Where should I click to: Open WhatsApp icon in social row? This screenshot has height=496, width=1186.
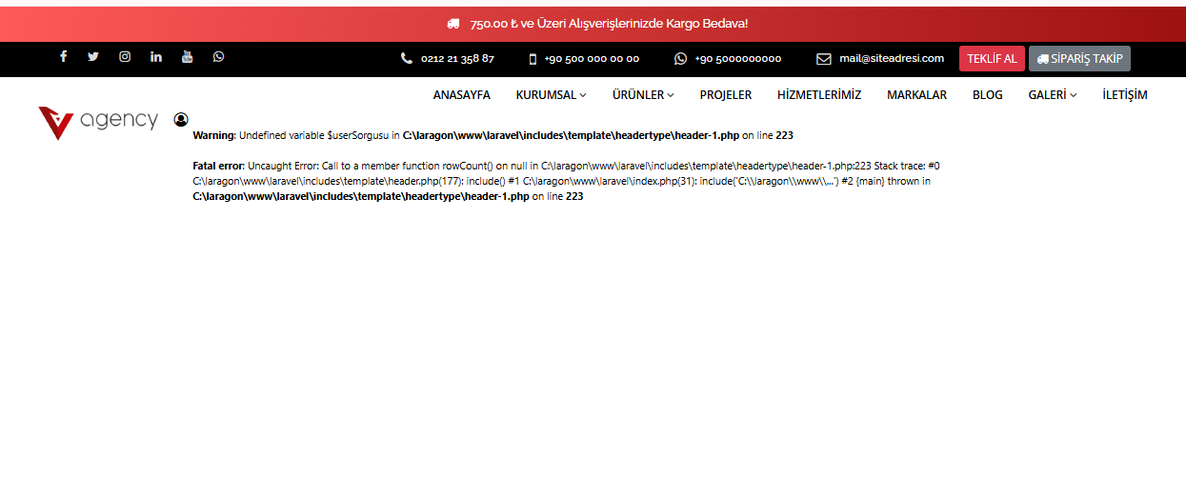(219, 57)
